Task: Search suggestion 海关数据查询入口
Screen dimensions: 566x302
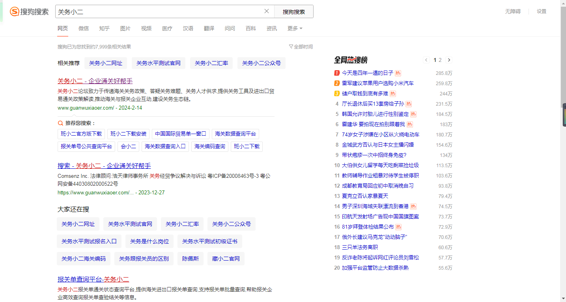Action: tap(165, 146)
